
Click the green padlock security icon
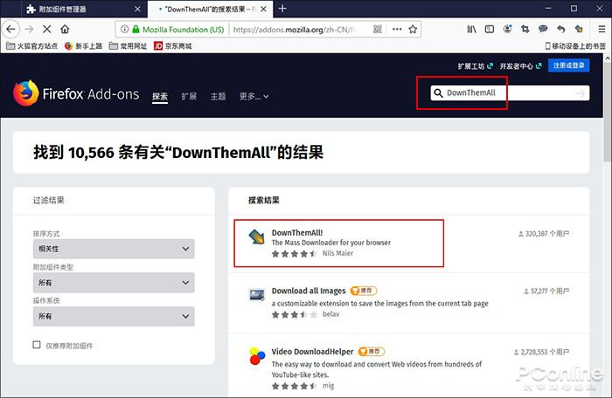[x=136, y=29]
